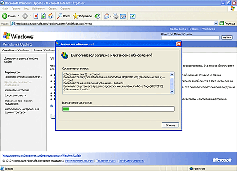Open the Файл menu
The width and height of the screenshot is (237, 171).
click(x=5, y=9)
